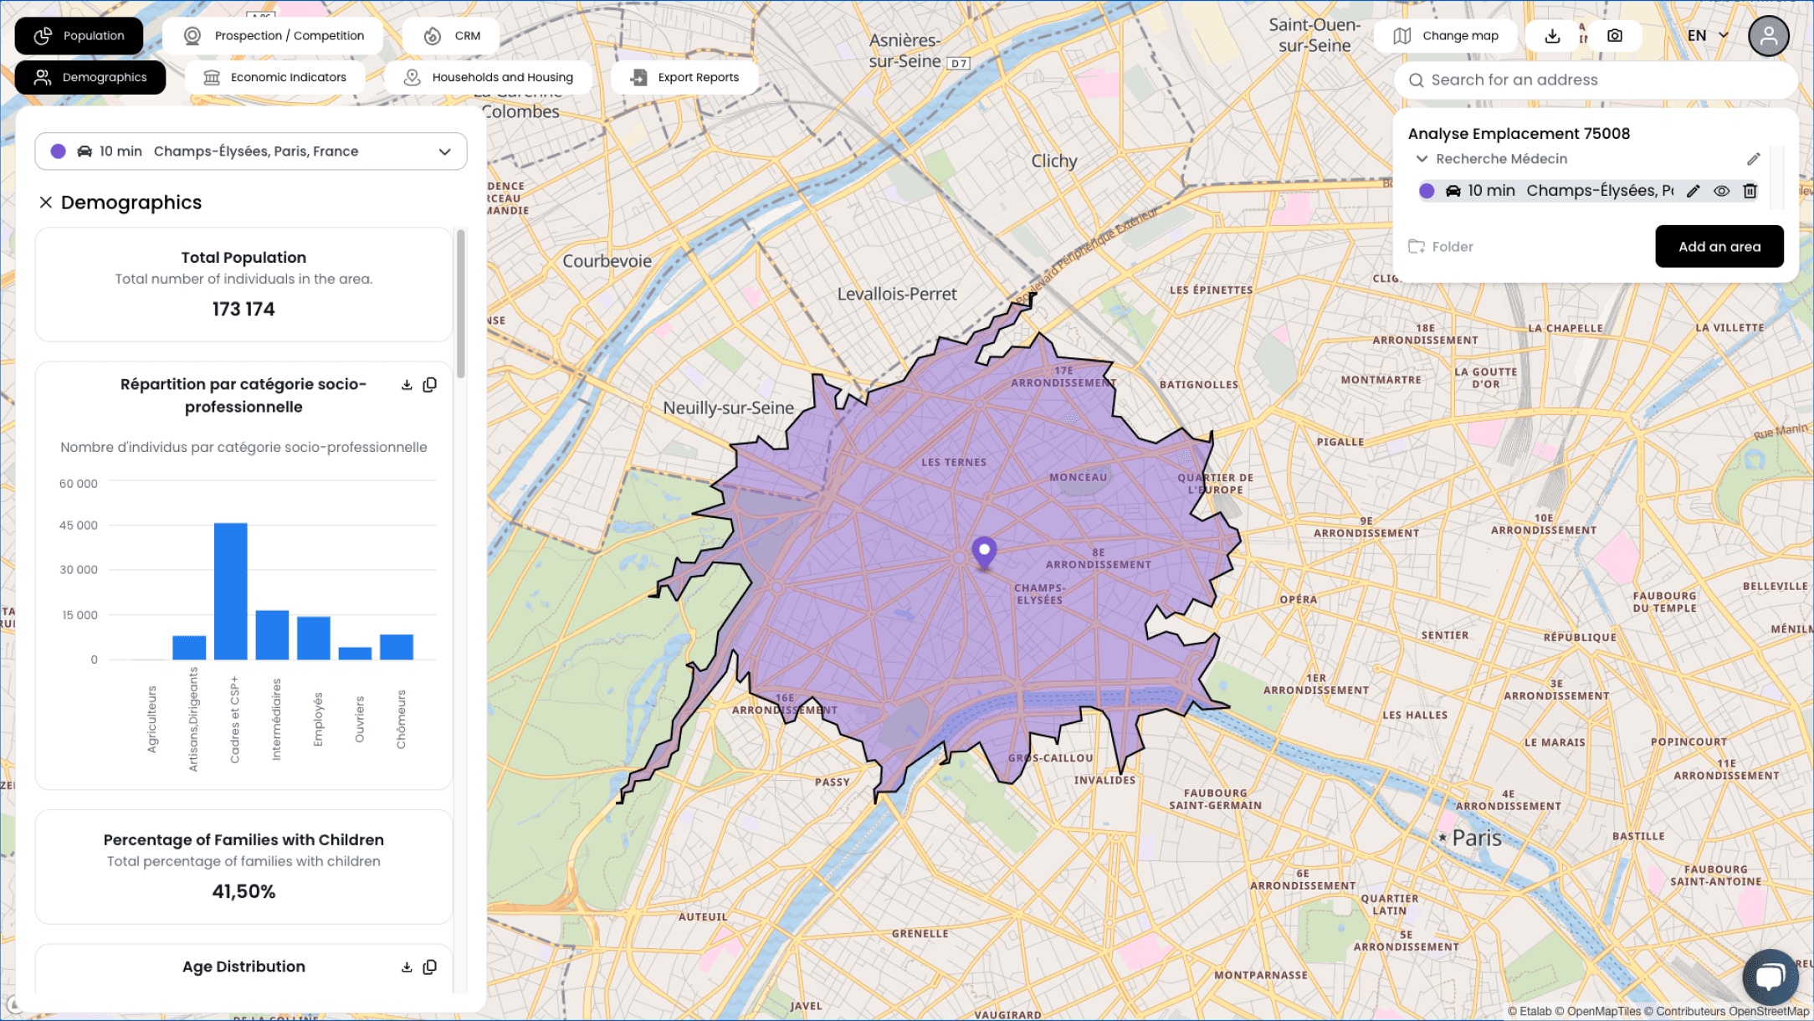This screenshot has height=1021, width=1814.
Task: Click the CRM module icon
Action: (x=433, y=35)
